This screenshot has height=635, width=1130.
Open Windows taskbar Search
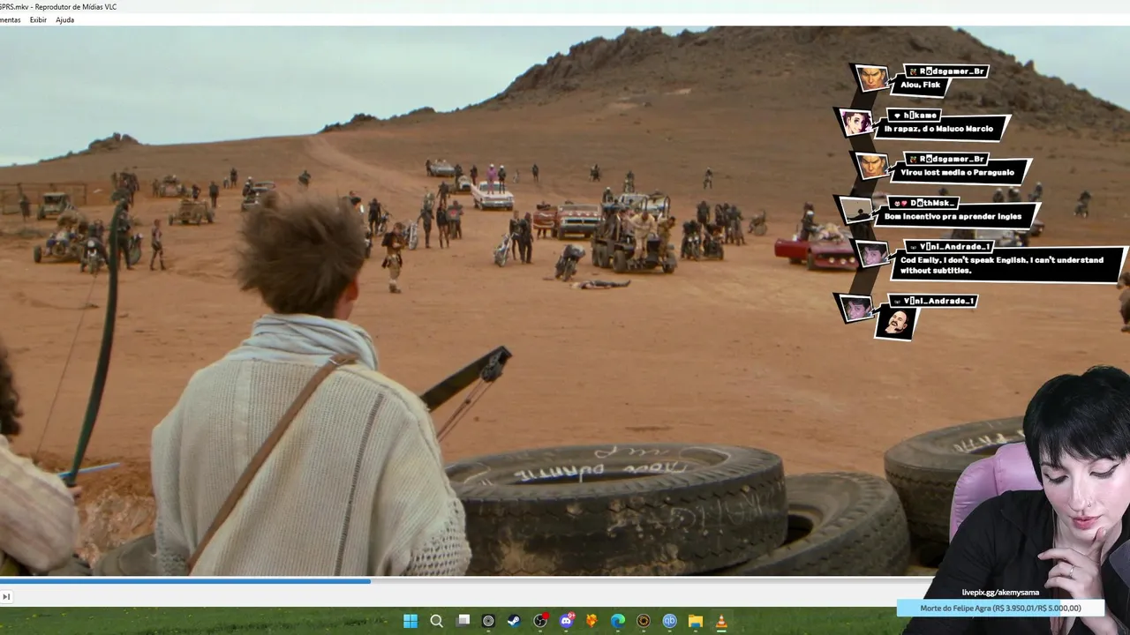point(436,621)
